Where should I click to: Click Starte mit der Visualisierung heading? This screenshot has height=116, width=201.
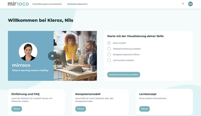(x=135, y=36)
